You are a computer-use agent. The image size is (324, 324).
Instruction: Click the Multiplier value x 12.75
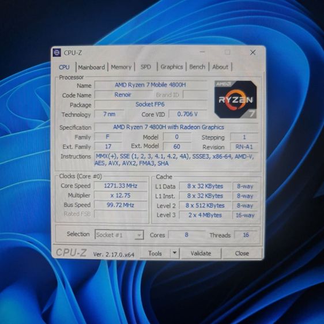(120, 195)
